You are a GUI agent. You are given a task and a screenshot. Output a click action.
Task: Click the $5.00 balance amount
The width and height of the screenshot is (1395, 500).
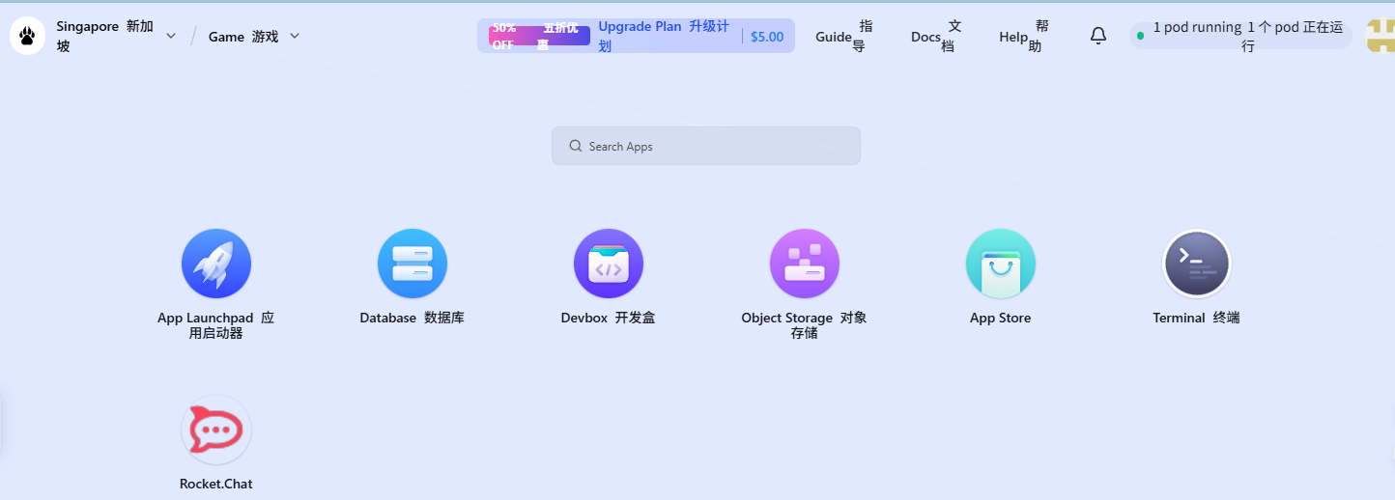(x=767, y=37)
